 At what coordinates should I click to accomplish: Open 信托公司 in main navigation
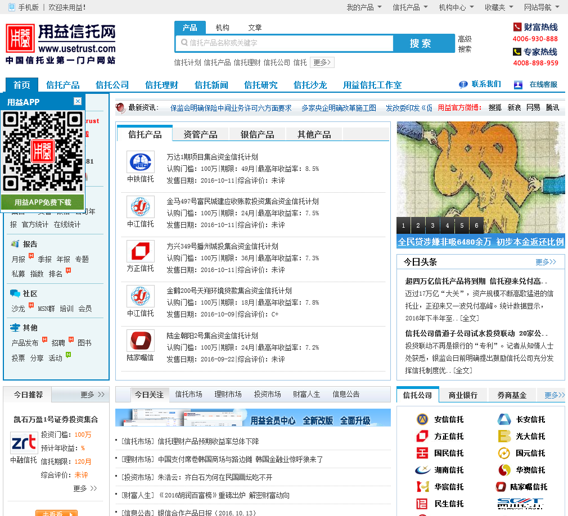point(112,85)
